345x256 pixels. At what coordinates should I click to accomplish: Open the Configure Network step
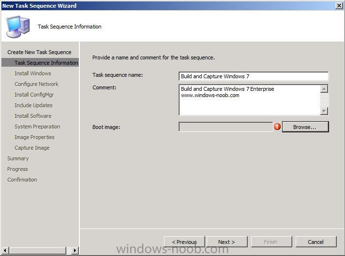[x=36, y=84]
